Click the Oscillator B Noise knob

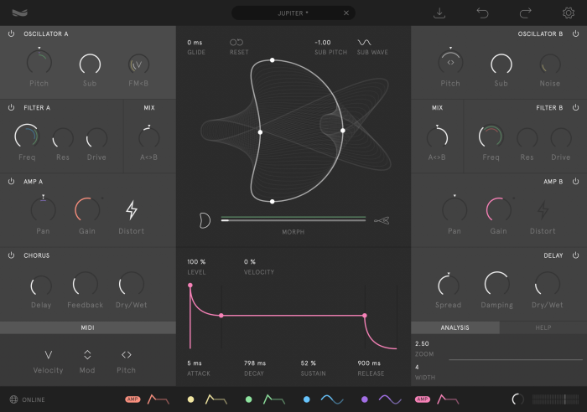549,64
